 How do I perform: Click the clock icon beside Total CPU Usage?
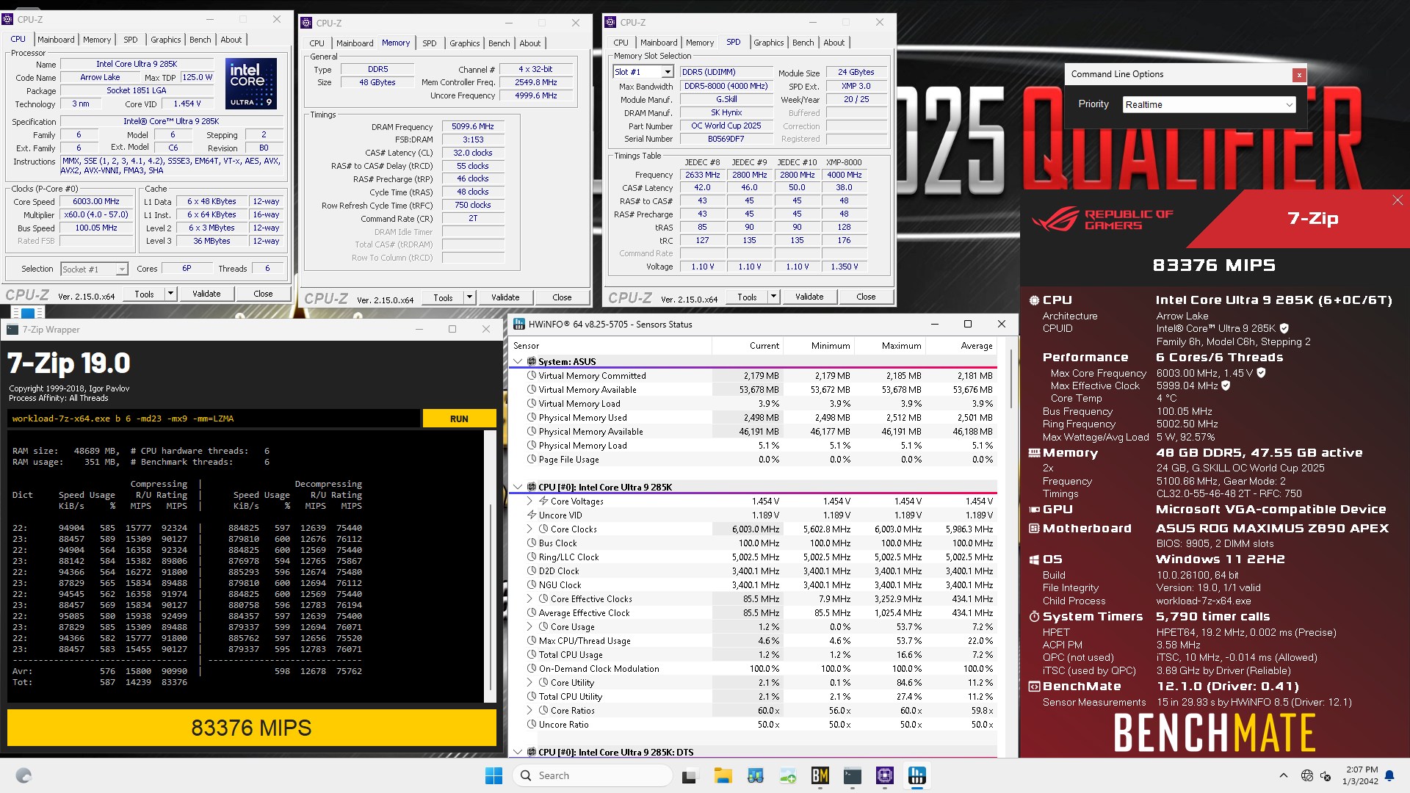(x=532, y=654)
